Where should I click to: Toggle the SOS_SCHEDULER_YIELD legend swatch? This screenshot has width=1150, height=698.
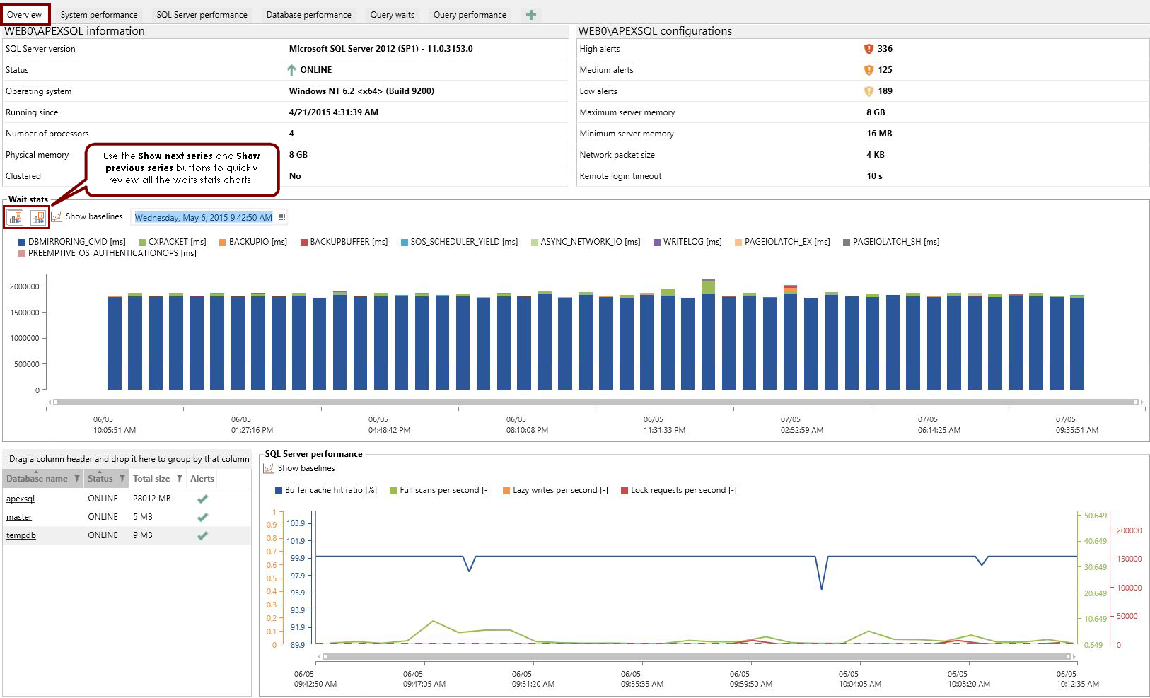[405, 243]
